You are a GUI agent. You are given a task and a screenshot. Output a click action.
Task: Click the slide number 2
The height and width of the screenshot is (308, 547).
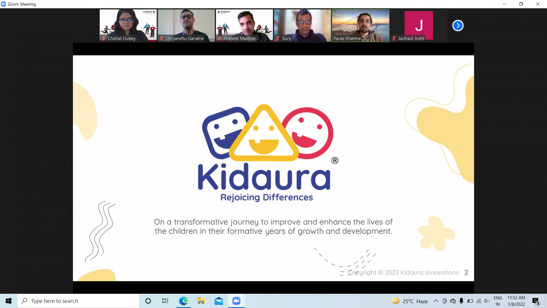pos(466,273)
